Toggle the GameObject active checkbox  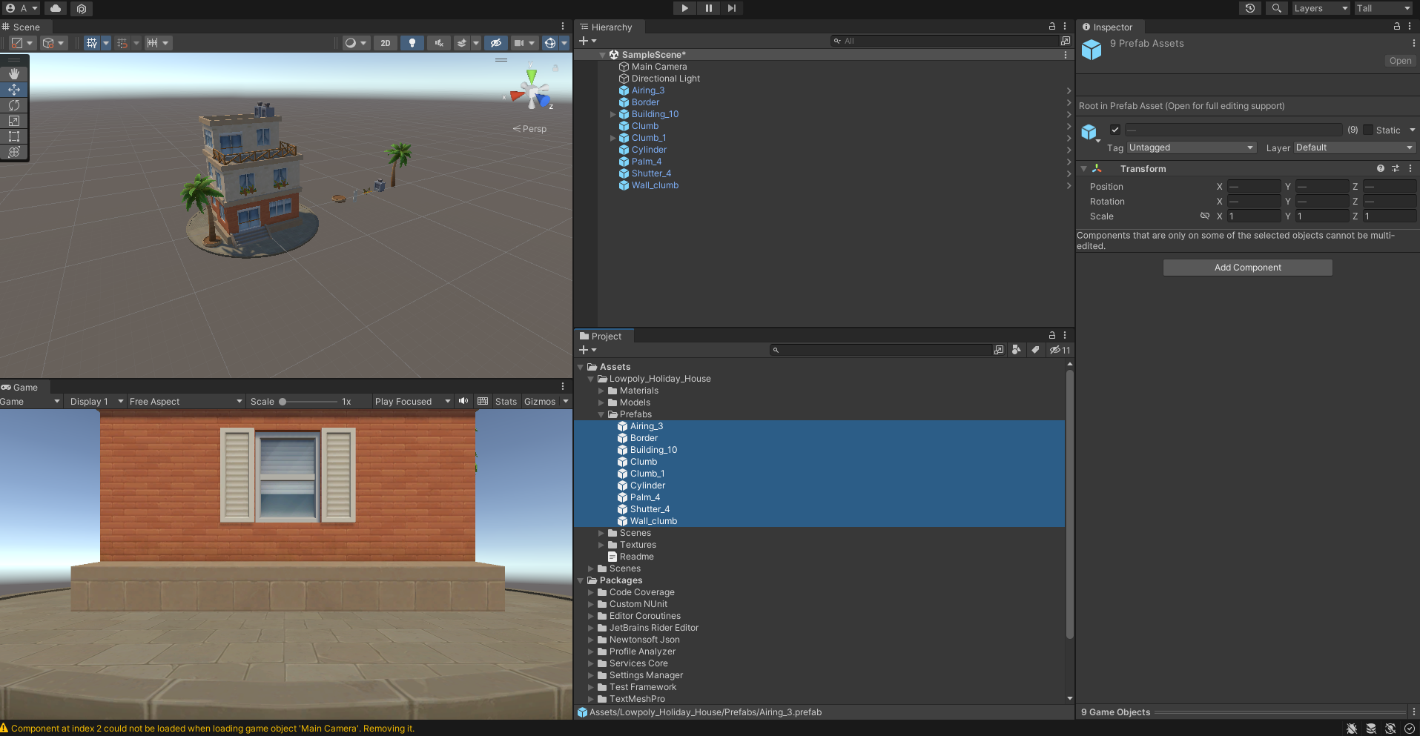(x=1114, y=130)
